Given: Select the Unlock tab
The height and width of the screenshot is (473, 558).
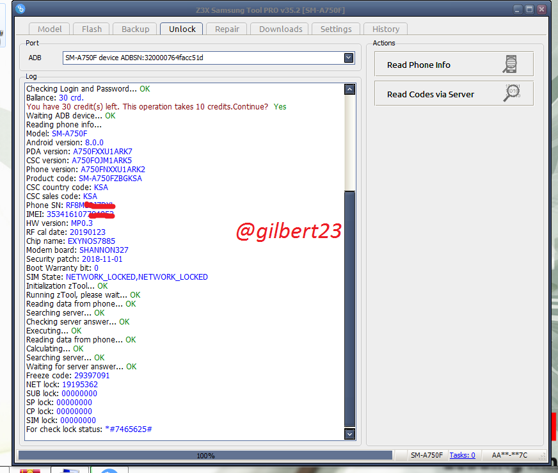Looking at the screenshot, I should tap(182, 29).
